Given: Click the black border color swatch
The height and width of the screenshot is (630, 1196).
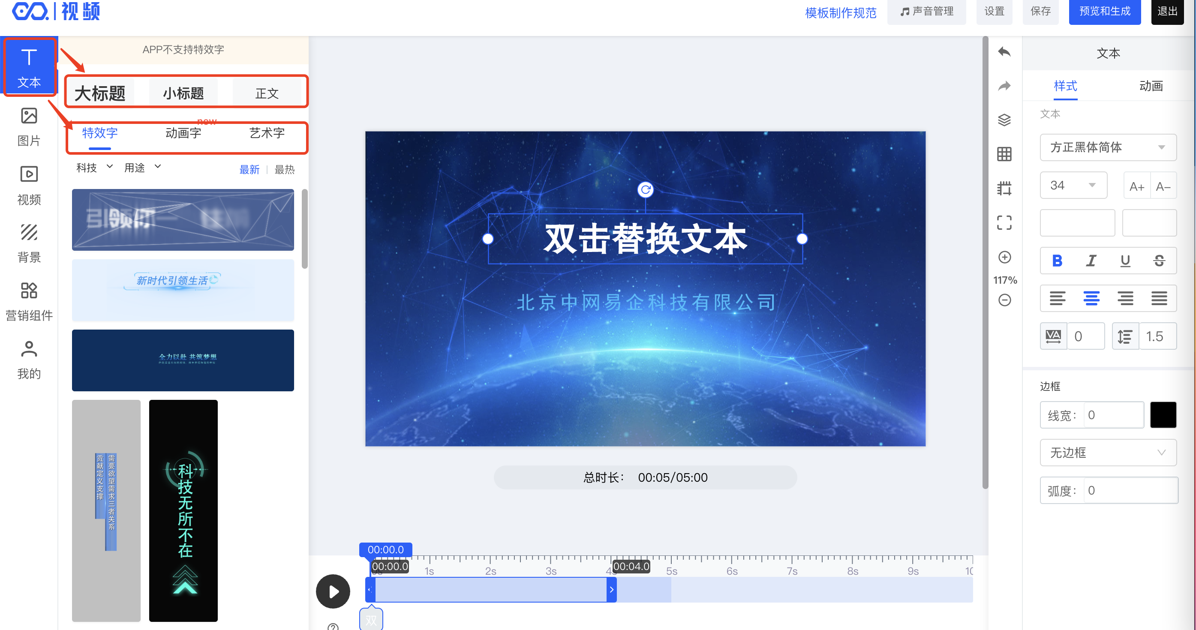Looking at the screenshot, I should tap(1163, 415).
